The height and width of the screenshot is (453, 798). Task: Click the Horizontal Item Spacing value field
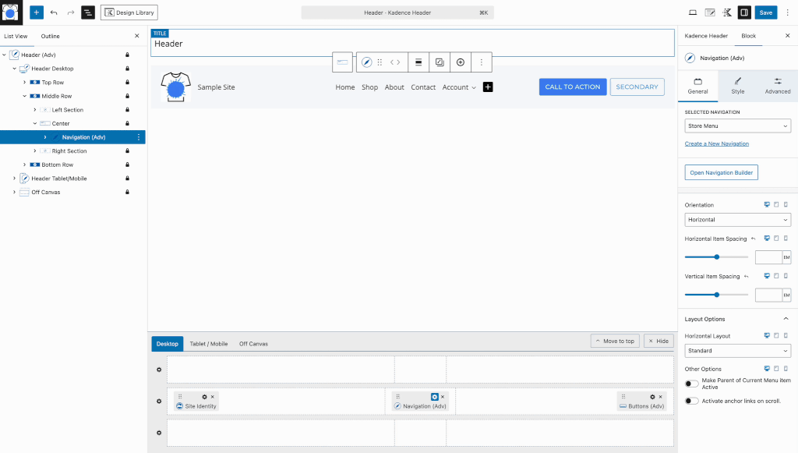point(768,257)
